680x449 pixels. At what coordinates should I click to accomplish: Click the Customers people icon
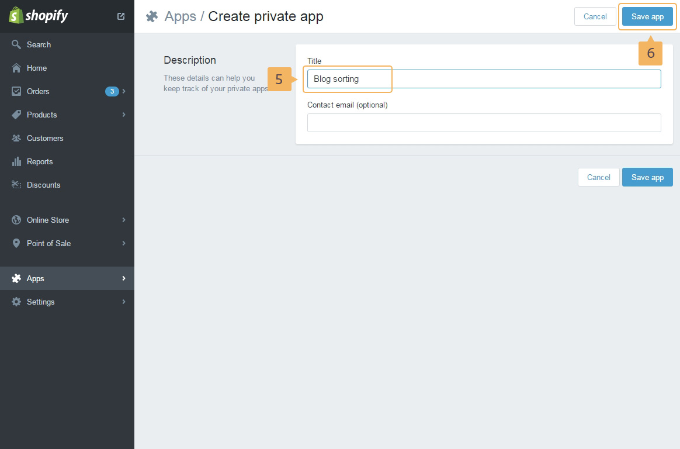[16, 138]
